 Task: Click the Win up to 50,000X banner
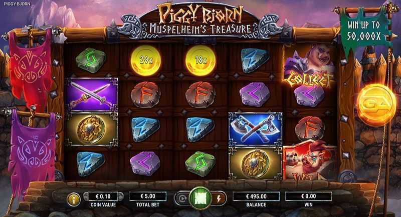pyautogui.click(x=364, y=31)
